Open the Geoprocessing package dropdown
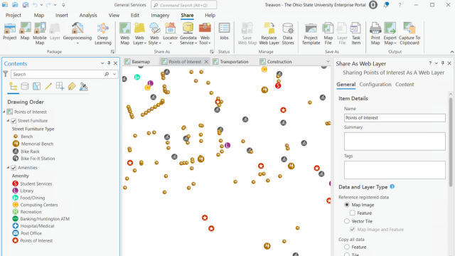 [x=77, y=43]
